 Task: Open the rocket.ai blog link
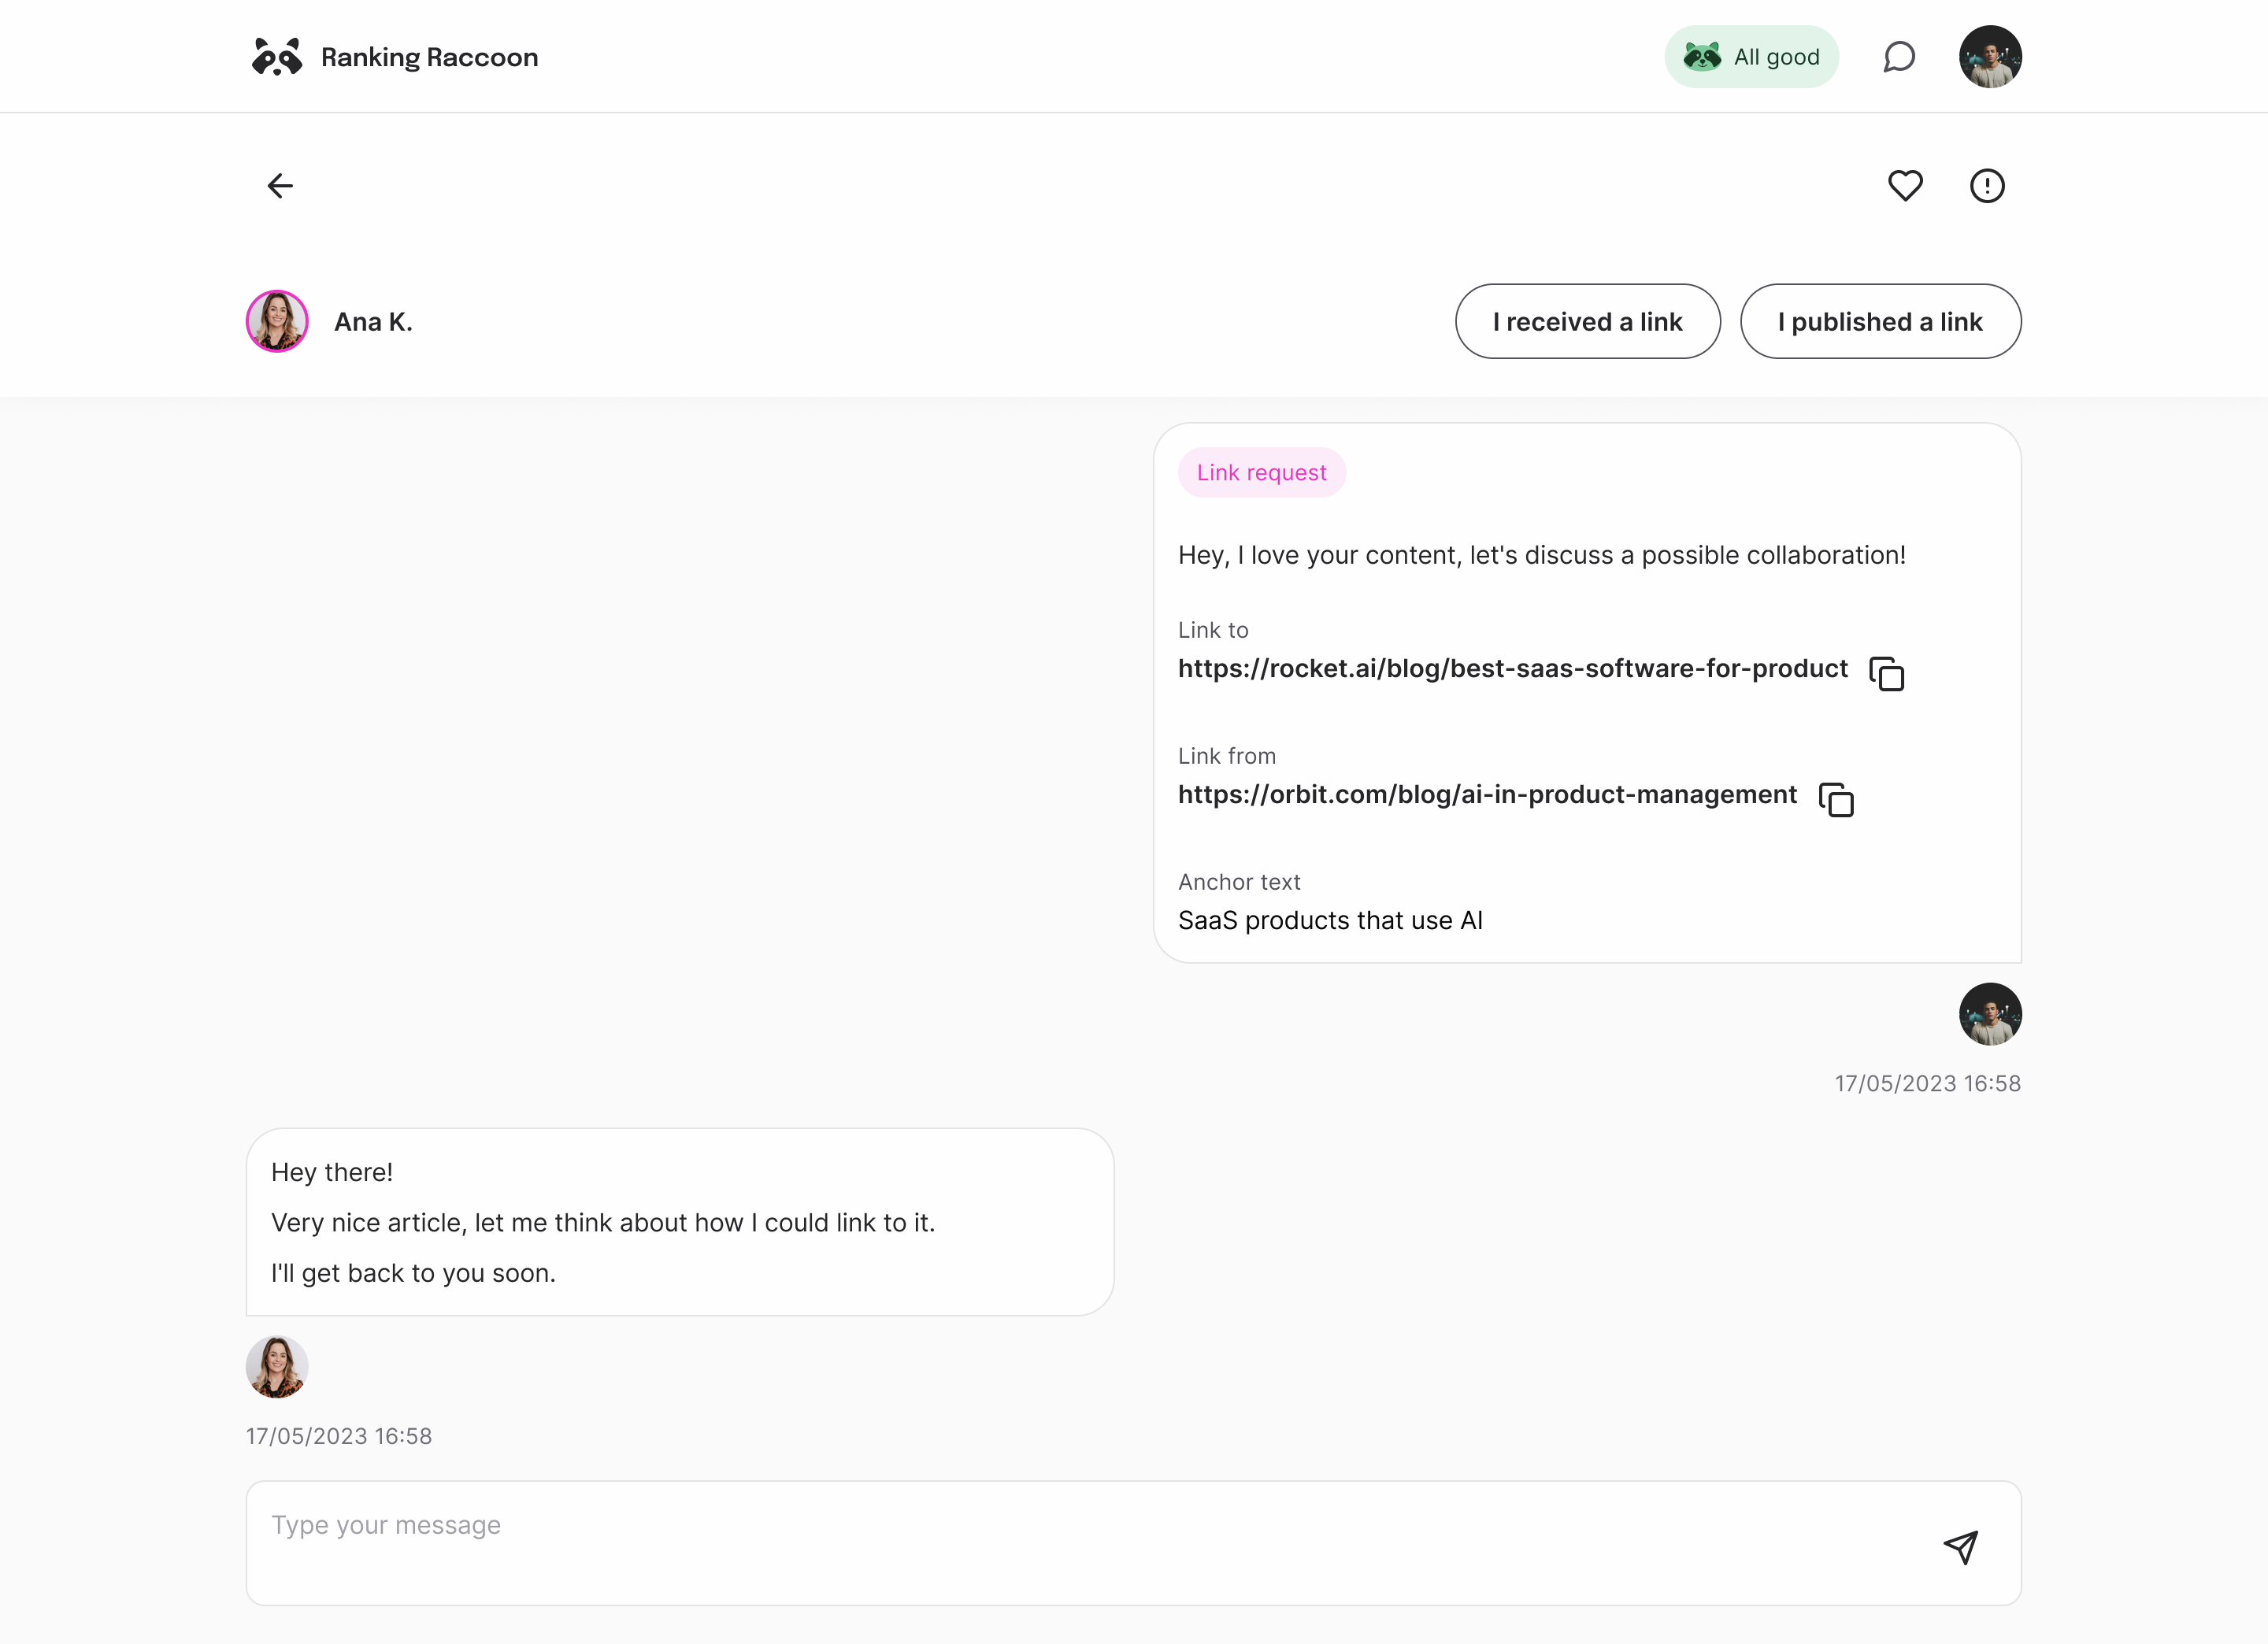click(x=1511, y=668)
